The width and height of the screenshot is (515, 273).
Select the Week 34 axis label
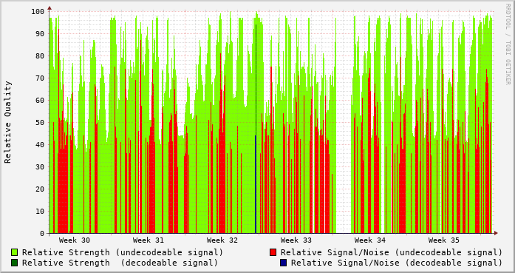click(x=370, y=240)
